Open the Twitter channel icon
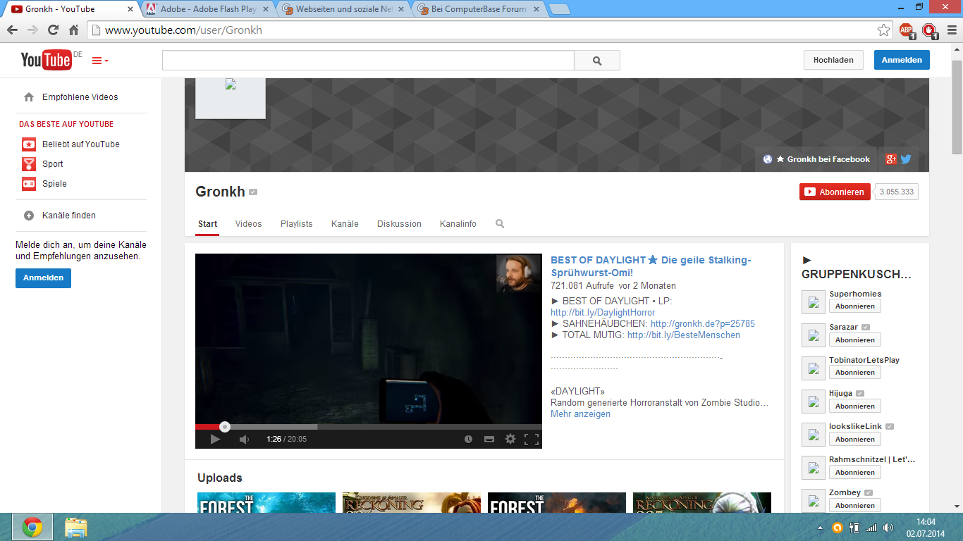 pos(906,159)
